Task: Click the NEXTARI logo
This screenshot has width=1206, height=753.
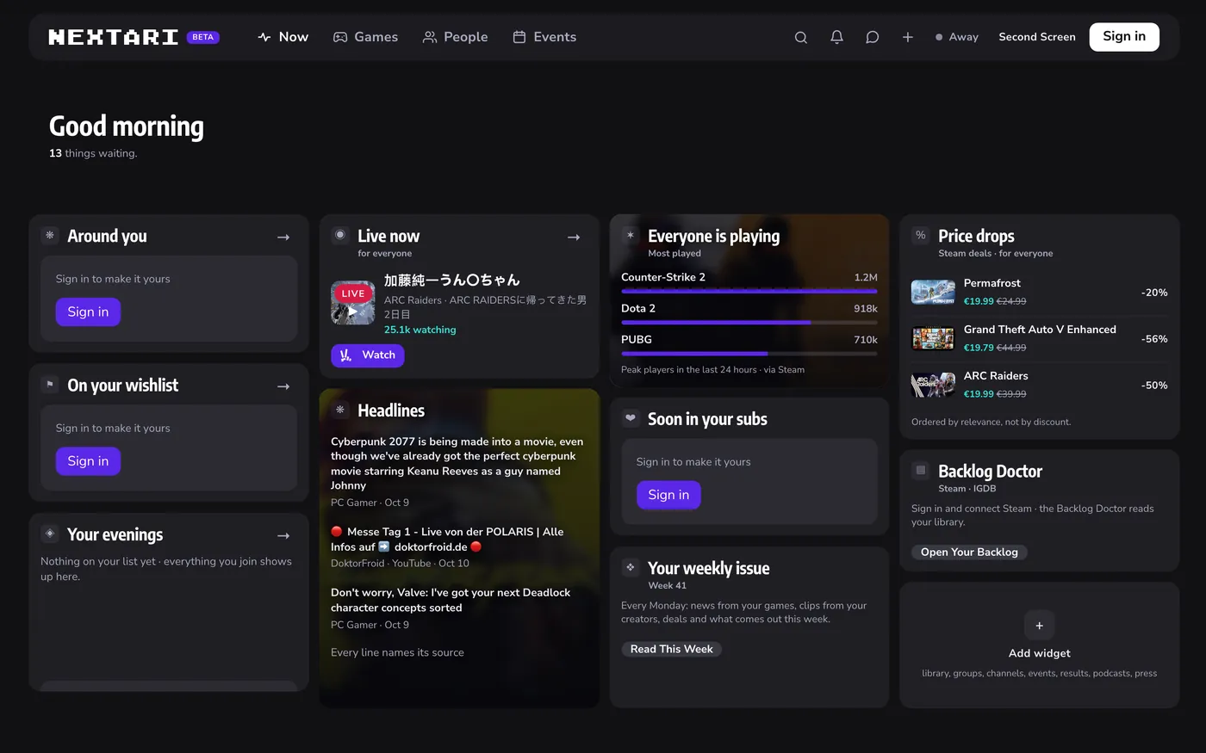Action: tap(114, 37)
